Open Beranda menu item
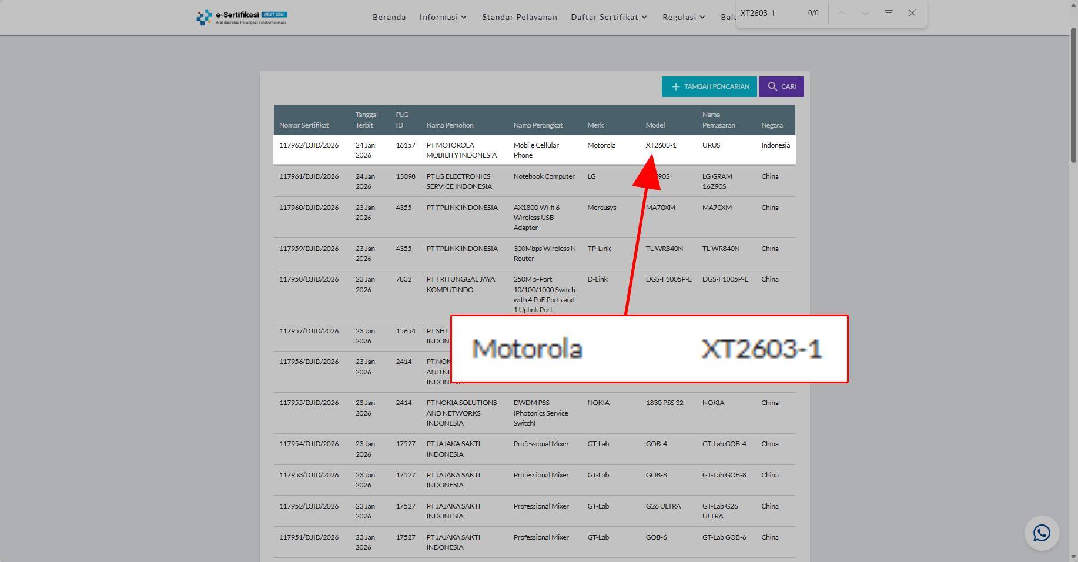Image resolution: width=1078 pixels, height=562 pixels. click(x=389, y=17)
